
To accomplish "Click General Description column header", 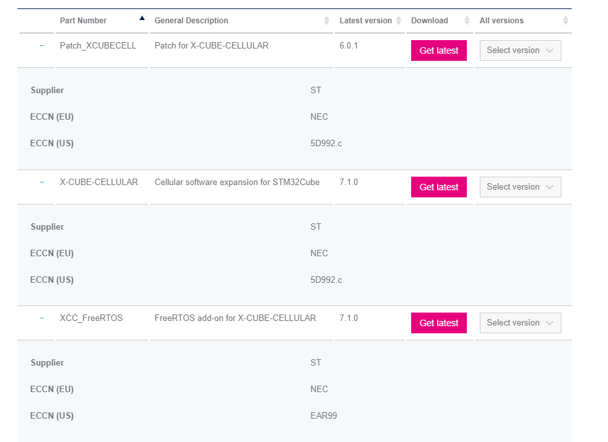I will (191, 21).
